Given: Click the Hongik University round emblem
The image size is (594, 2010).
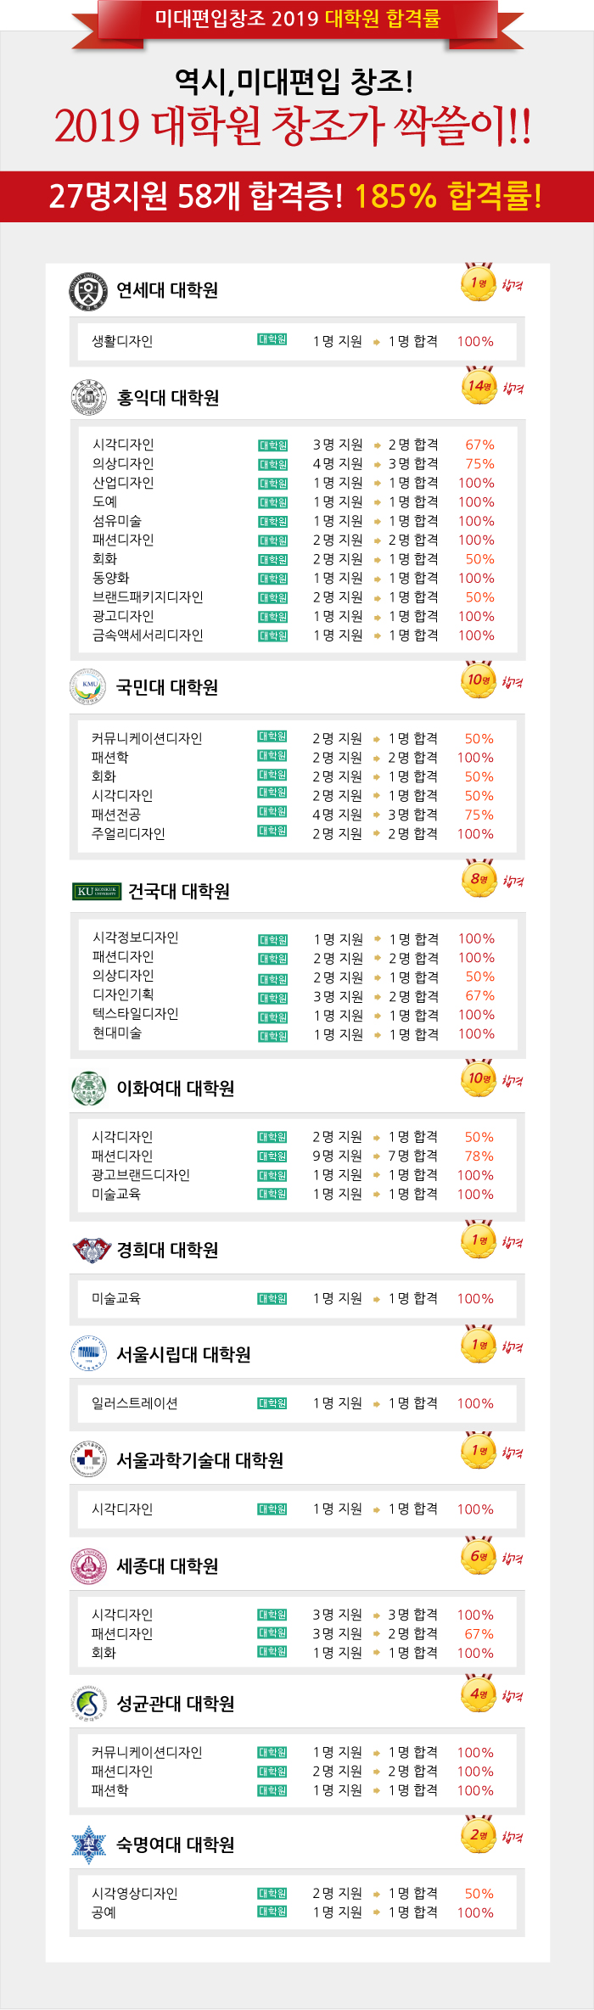Looking at the screenshot, I should click(88, 398).
